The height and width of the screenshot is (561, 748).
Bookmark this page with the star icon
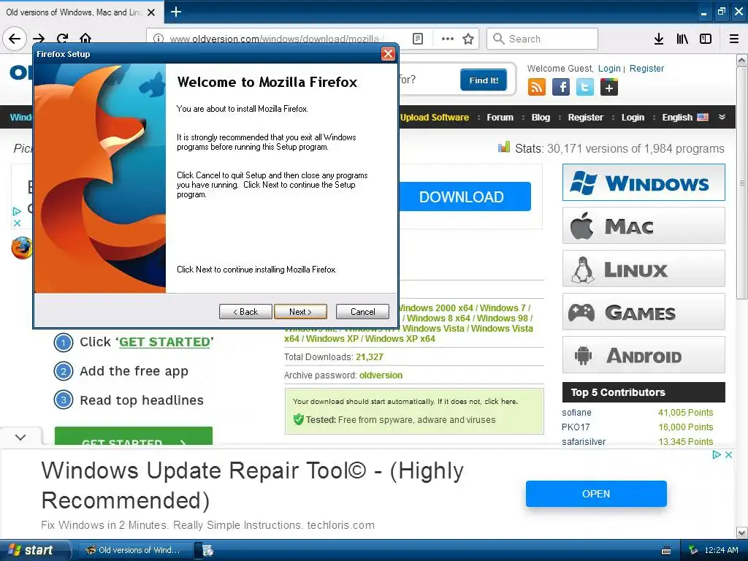click(468, 39)
